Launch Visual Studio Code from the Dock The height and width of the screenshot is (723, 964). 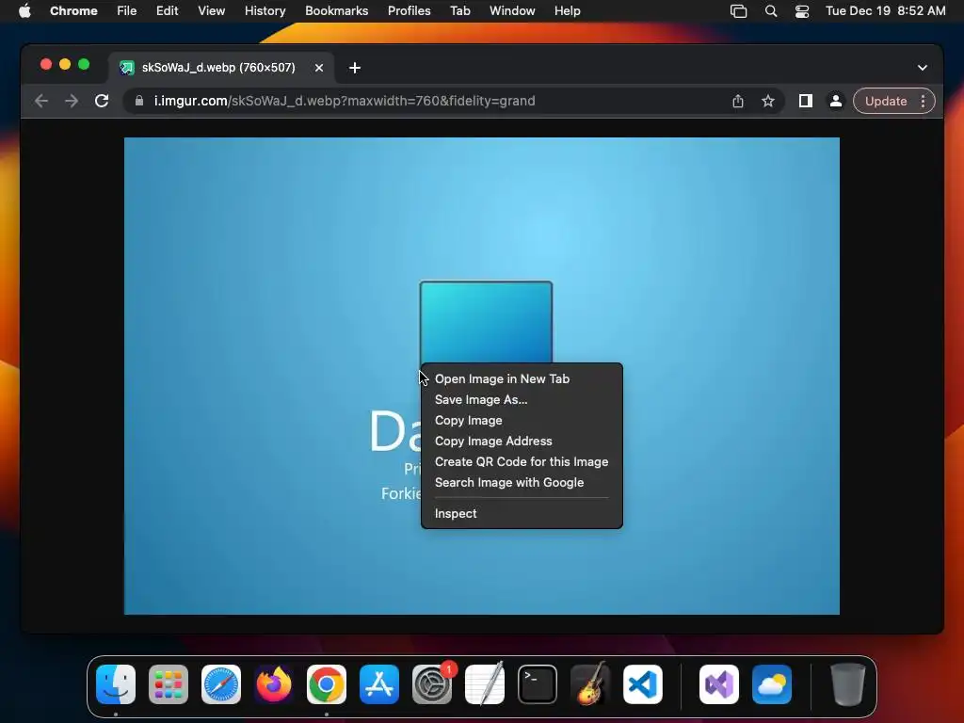click(642, 684)
